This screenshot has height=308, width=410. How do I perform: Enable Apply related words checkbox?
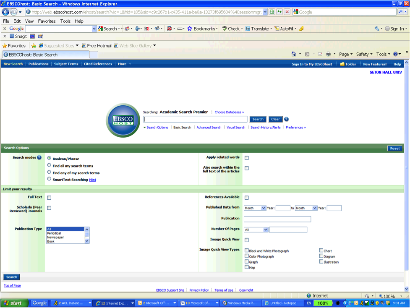click(247, 158)
